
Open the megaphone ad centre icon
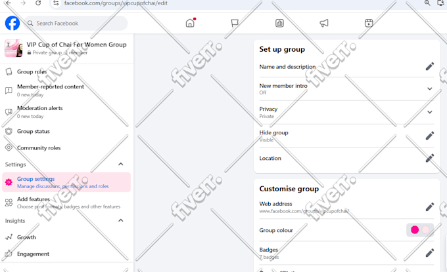[324, 23]
